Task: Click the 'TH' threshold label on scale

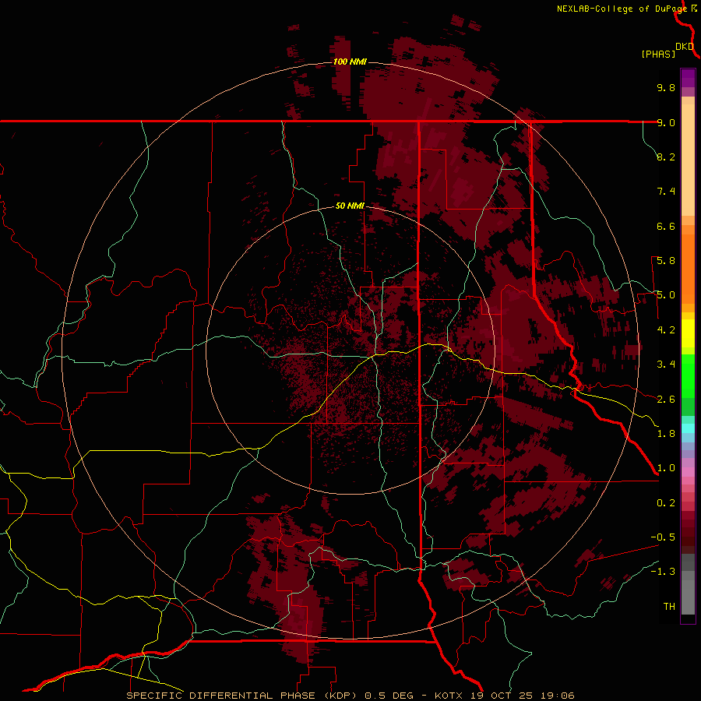Action: pos(669,607)
